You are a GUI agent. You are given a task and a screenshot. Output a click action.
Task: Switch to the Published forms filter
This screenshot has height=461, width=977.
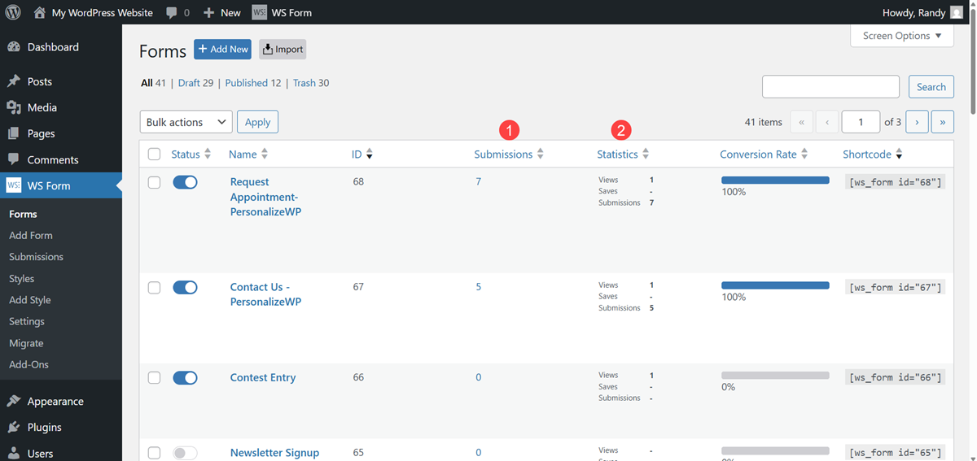coord(252,83)
